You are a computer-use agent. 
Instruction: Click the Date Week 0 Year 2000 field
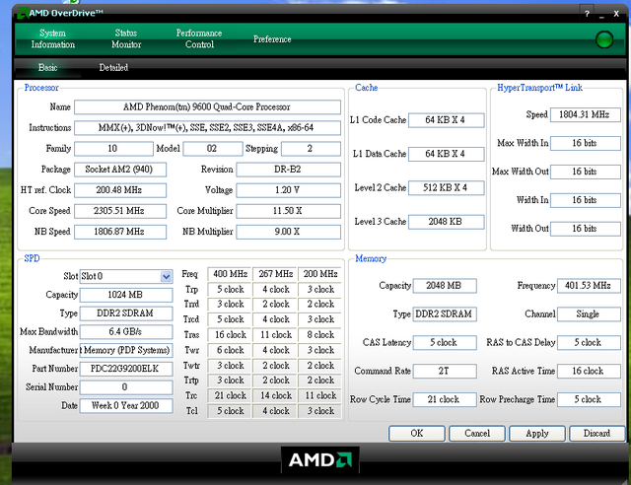pyautogui.click(x=126, y=406)
